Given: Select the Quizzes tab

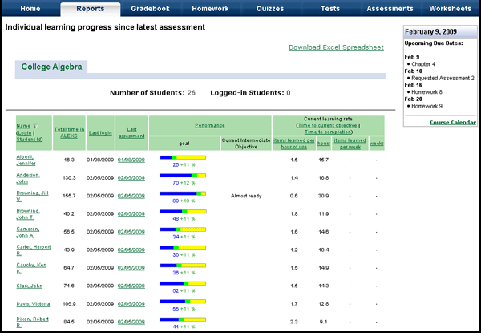Looking at the screenshot, I should point(270,9).
